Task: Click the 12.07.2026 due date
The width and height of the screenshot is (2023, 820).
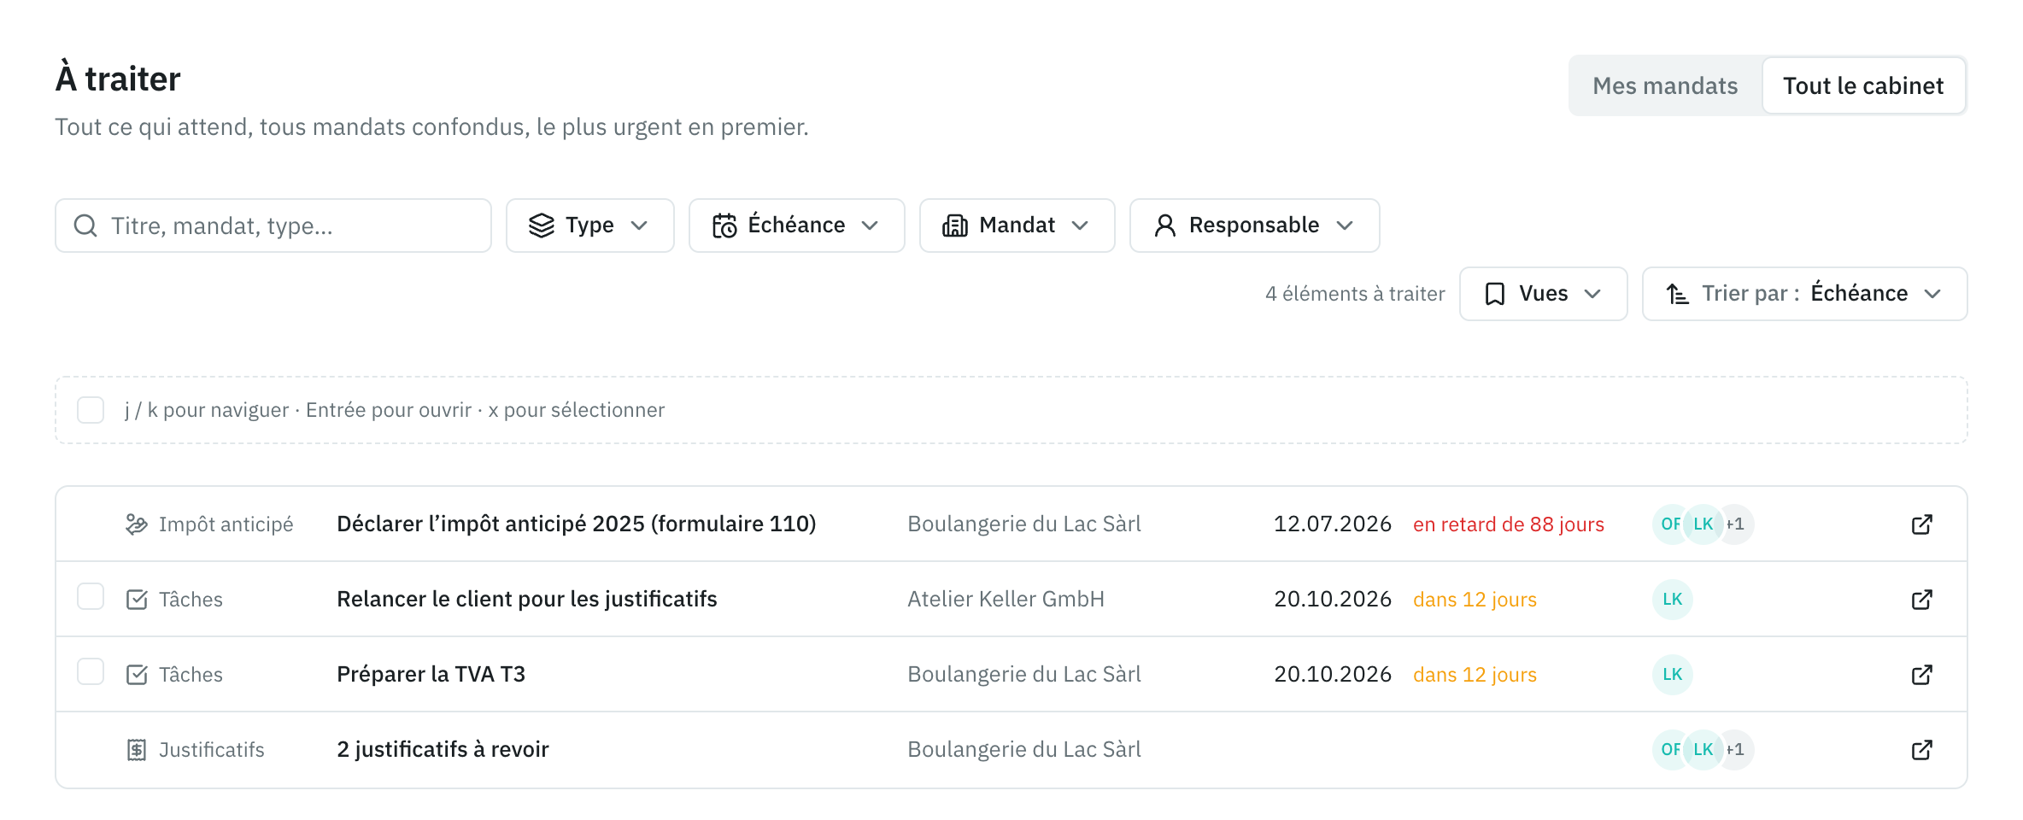Action: point(1333,524)
